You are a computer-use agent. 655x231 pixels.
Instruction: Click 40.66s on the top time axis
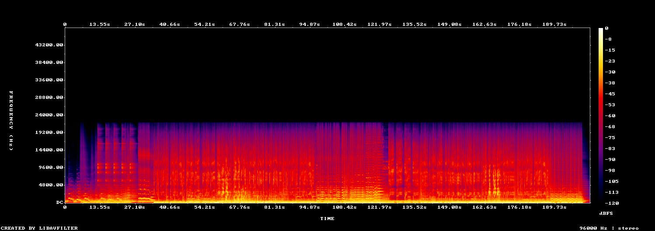click(170, 24)
